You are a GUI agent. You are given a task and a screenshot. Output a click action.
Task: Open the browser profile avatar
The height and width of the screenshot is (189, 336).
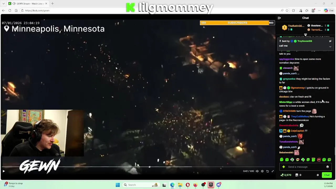(313, 10)
